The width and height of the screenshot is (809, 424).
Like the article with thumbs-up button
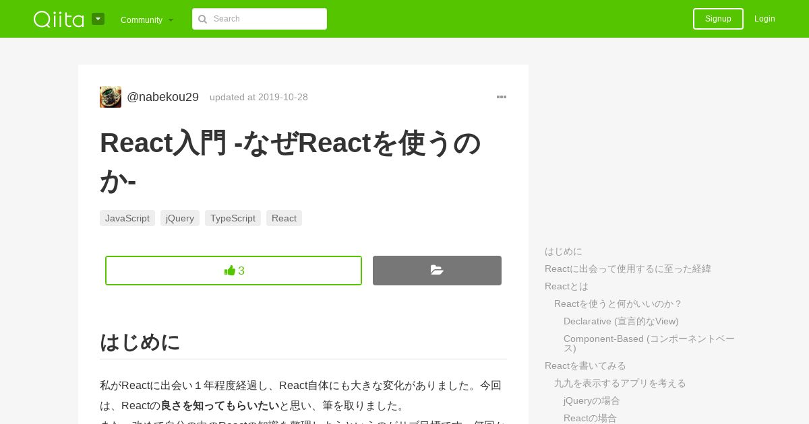[233, 271]
